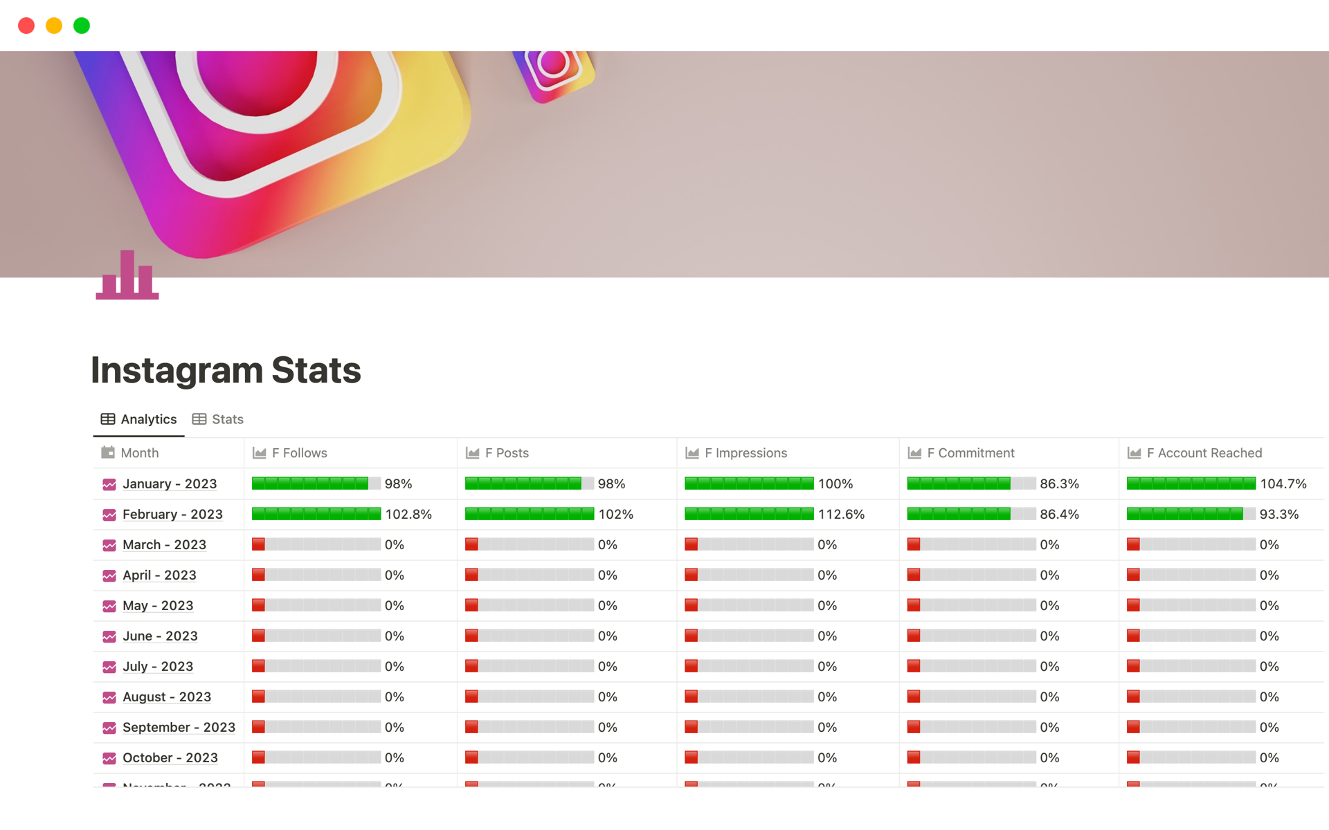Click the pink bar chart page icon
This screenshot has width=1329, height=830.
click(127, 276)
